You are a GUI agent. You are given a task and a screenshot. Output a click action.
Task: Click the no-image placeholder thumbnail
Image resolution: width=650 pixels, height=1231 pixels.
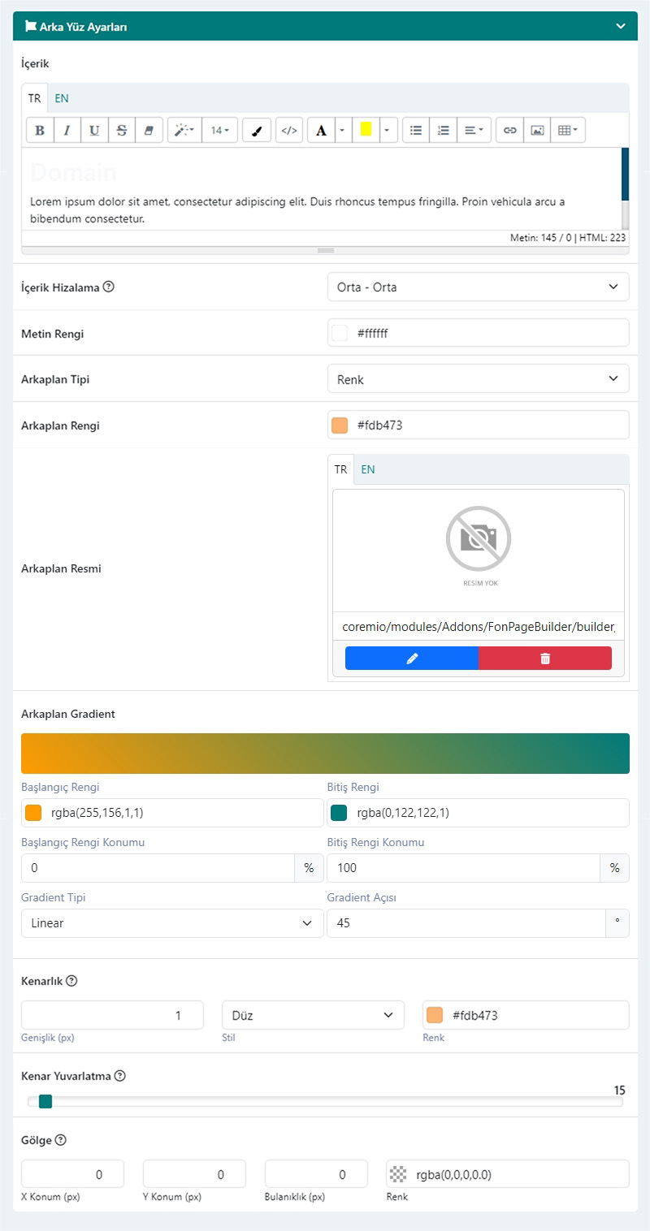point(479,550)
